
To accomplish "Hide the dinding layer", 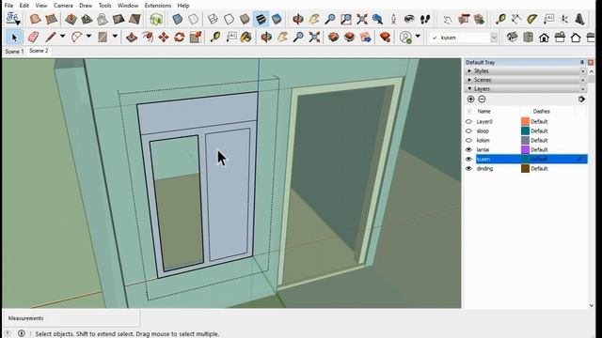I will pos(468,169).
